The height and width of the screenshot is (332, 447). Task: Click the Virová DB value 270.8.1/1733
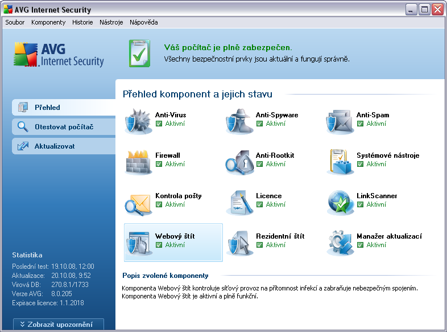70,285
